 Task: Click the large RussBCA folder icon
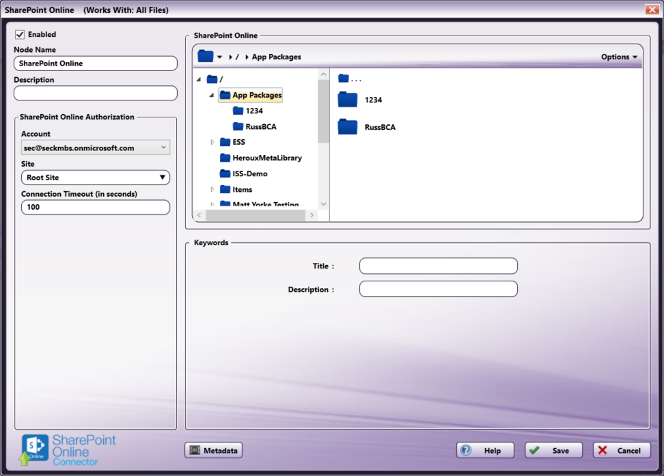tap(348, 126)
